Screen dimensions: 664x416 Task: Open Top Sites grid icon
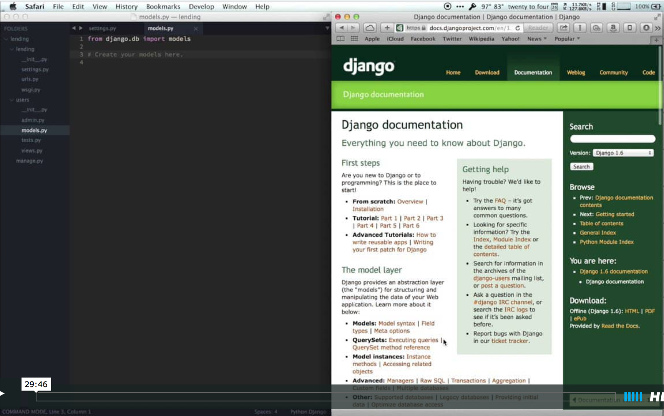pos(354,39)
